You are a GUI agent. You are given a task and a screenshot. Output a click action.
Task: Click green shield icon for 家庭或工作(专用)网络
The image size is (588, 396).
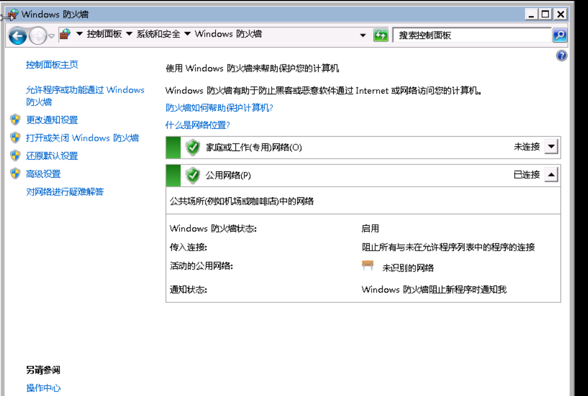tap(193, 147)
